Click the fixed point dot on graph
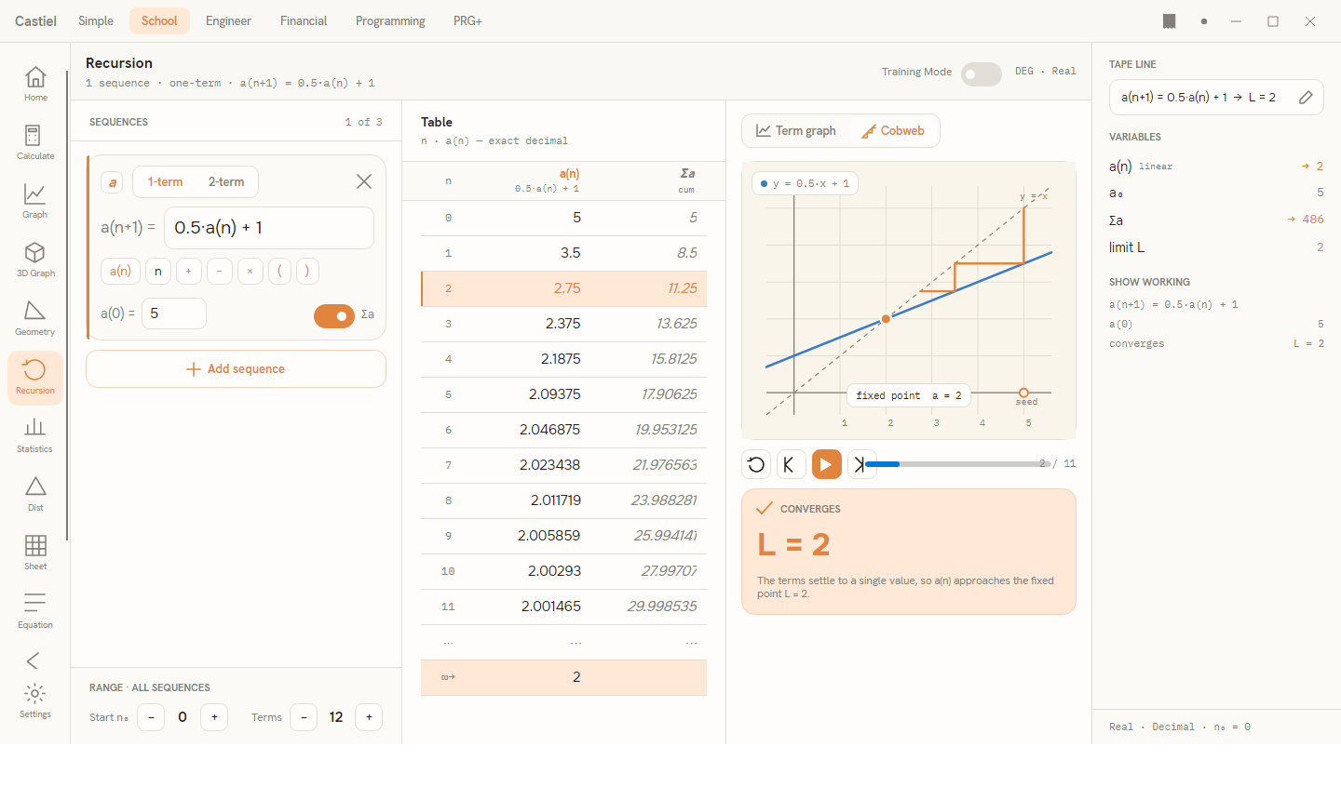 pyautogui.click(x=886, y=319)
